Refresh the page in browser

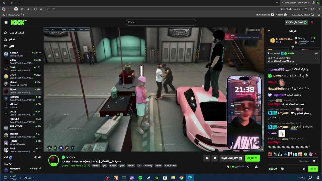point(312,9)
